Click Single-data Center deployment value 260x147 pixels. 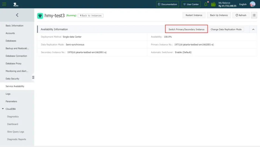(72, 37)
